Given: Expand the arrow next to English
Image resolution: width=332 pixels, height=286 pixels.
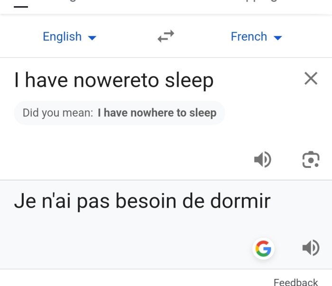Looking at the screenshot, I should point(92,38).
